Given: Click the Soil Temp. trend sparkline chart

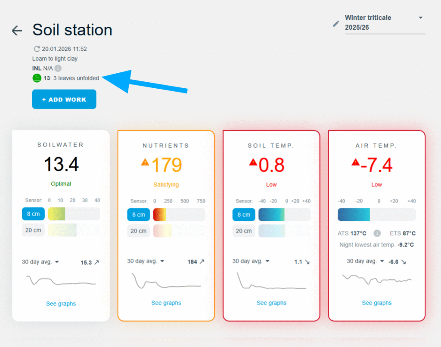Looking at the screenshot, I should (271, 282).
